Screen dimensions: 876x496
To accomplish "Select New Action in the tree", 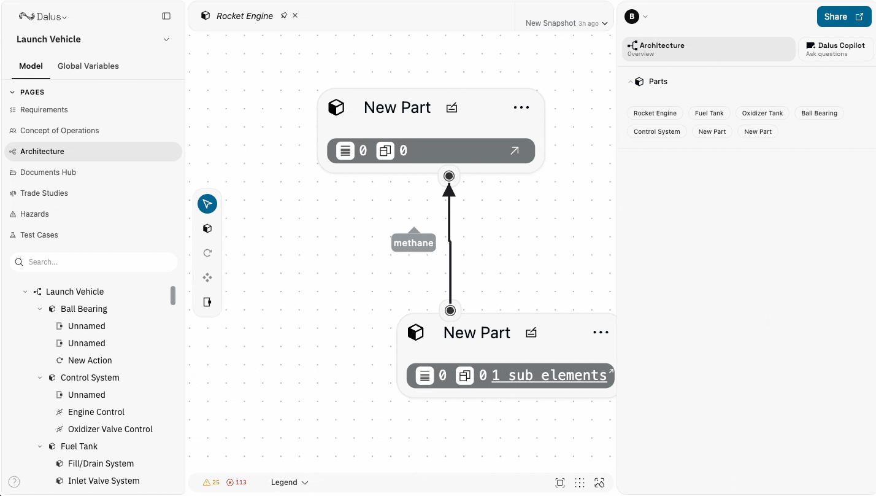I will point(90,360).
